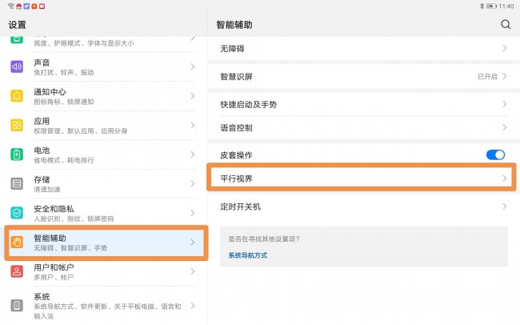520x325 pixels.
Task: Select 智能辅助 in settings list
Action: pyautogui.click(x=106, y=243)
